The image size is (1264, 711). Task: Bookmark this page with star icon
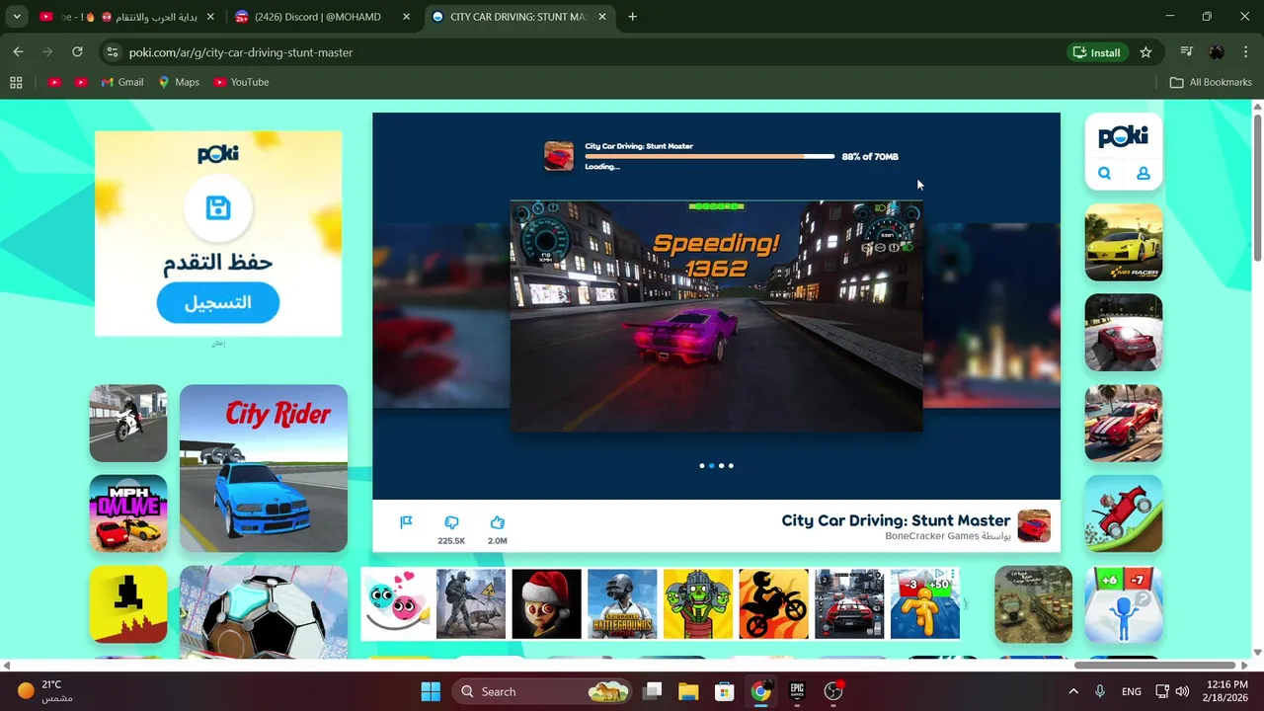coord(1145,52)
